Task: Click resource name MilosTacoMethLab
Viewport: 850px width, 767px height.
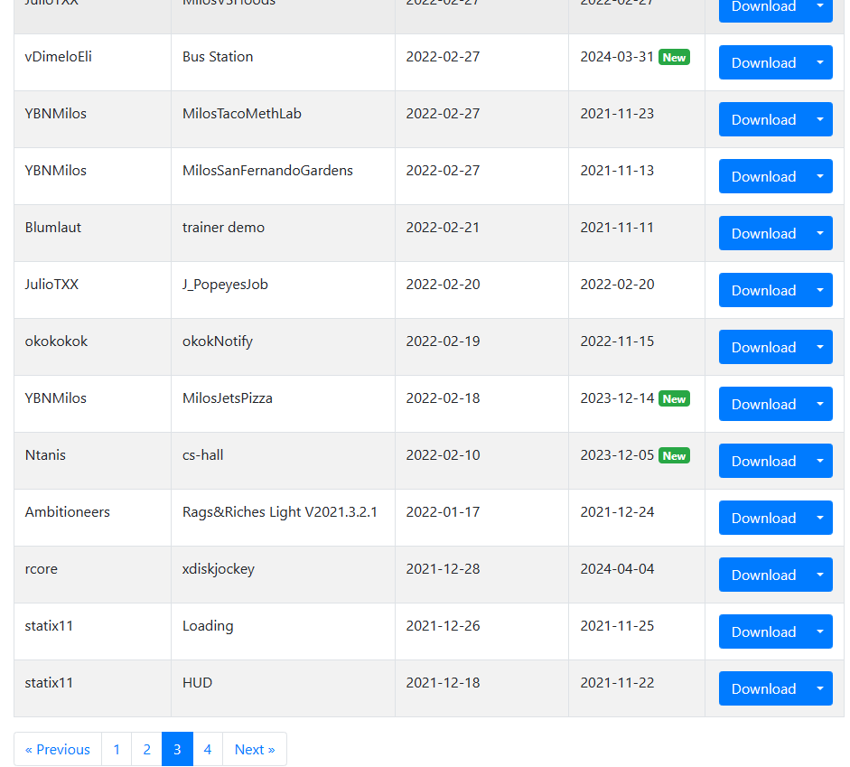Action: [x=242, y=113]
